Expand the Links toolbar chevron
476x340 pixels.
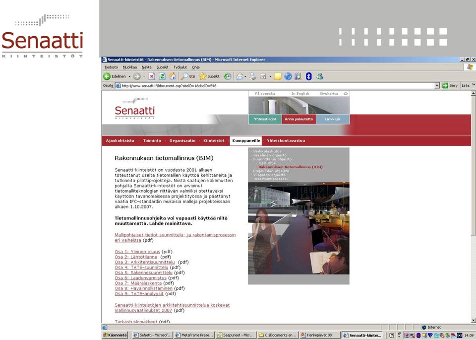pyautogui.click(x=474, y=85)
